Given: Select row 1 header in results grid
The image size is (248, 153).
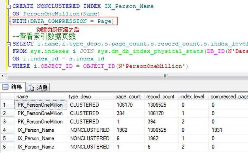Looking at the screenshot, I should 7,105.
